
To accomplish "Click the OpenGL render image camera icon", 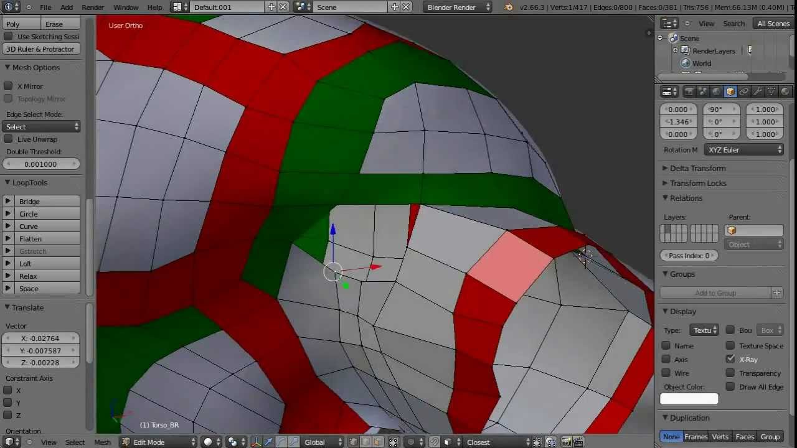I will 566,442.
